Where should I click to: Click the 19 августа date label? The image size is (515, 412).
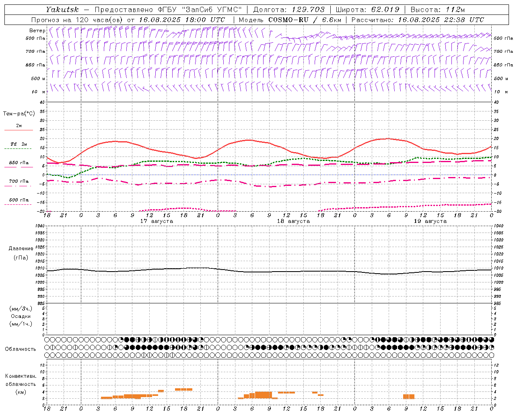pos(430,221)
